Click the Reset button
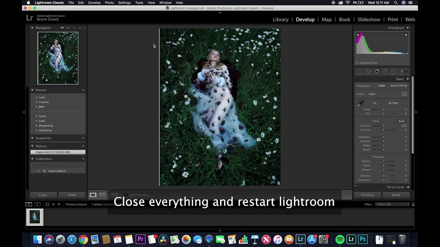Screen dimensions: 440x247 (x=396, y=195)
